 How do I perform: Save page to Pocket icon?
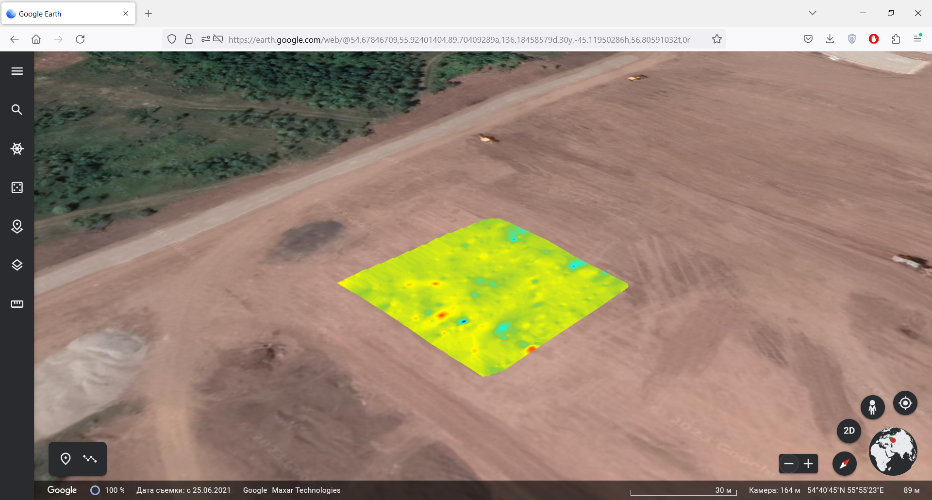coord(808,39)
